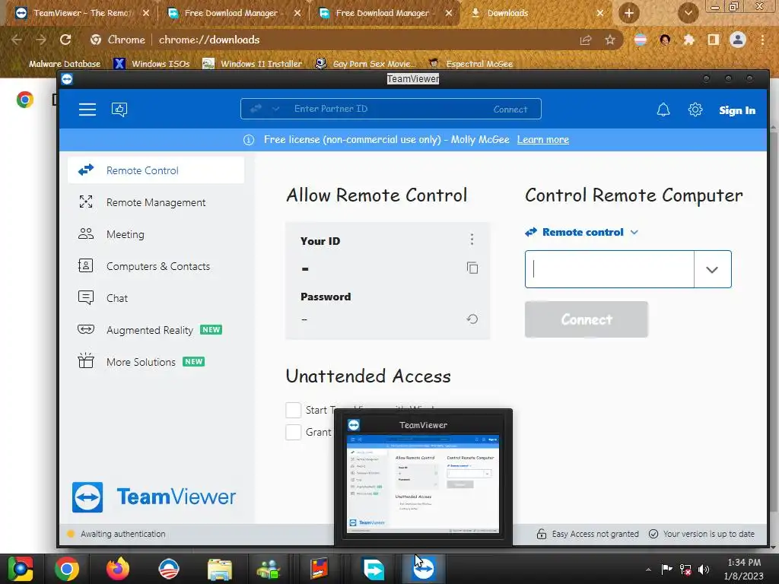Open Computers & Contacts section
This screenshot has height=584, width=779.
click(x=156, y=266)
